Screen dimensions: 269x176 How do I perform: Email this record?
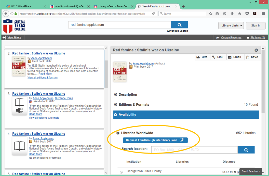(x=235, y=57)
